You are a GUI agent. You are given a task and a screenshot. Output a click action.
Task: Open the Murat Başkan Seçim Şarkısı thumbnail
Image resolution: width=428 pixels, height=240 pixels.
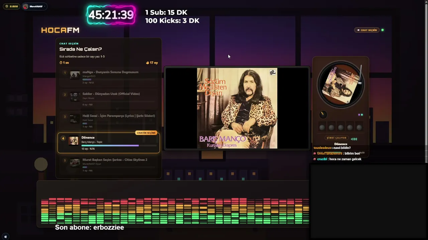point(75,162)
